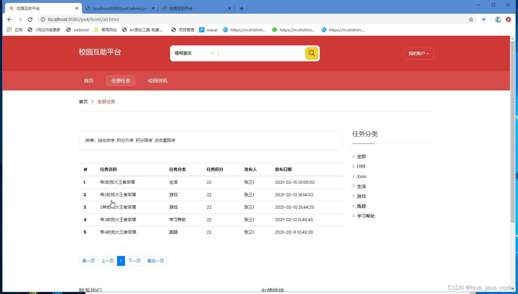Open the xiaoai bookmark
This screenshot has width=518, height=294.
(x=208, y=30)
